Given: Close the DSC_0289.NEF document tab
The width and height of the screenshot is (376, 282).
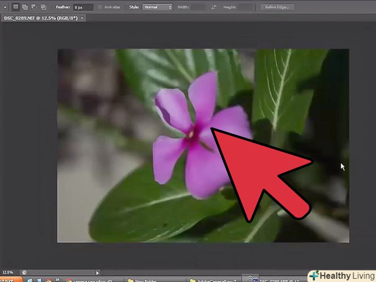Looking at the screenshot, I should (83, 18).
